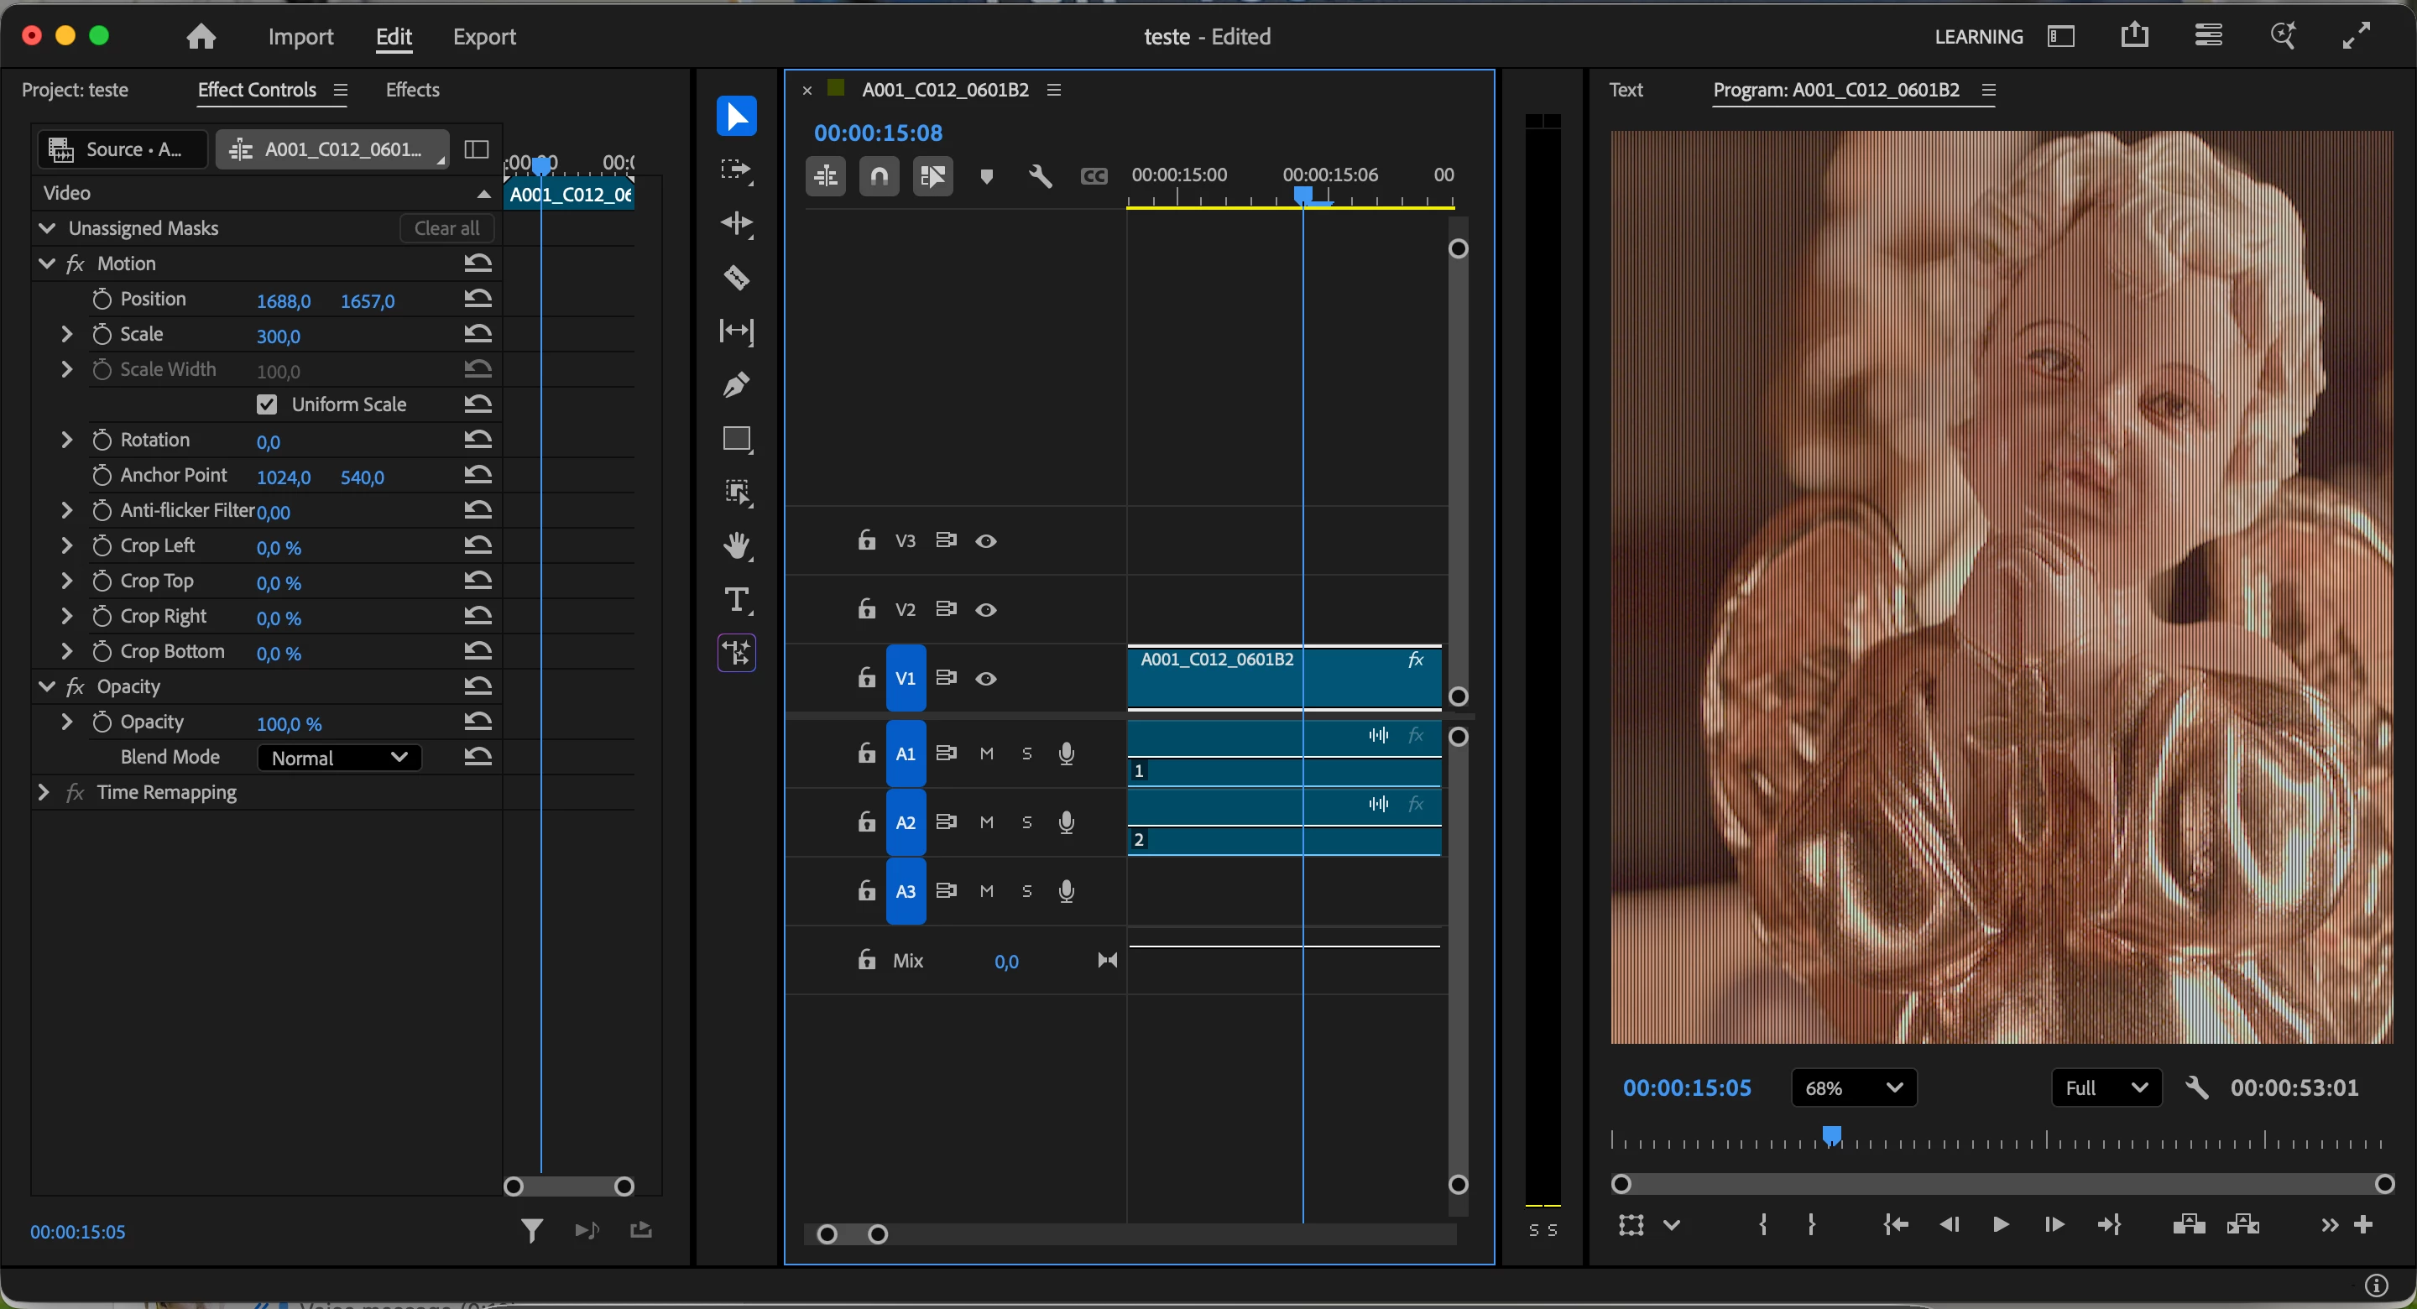
Task: Open the Export workspace tab
Action: click(x=484, y=37)
